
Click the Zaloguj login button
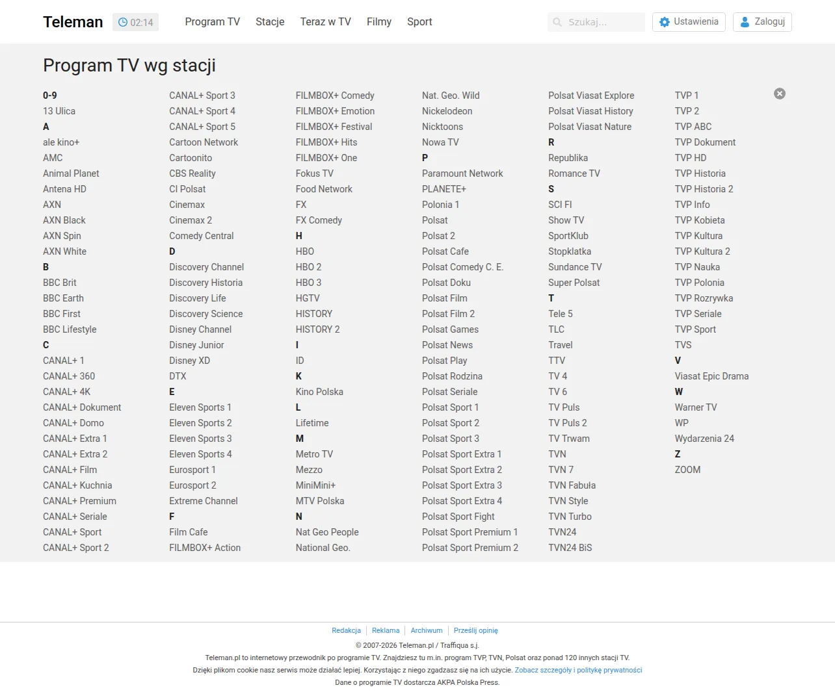pyautogui.click(x=762, y=22)
